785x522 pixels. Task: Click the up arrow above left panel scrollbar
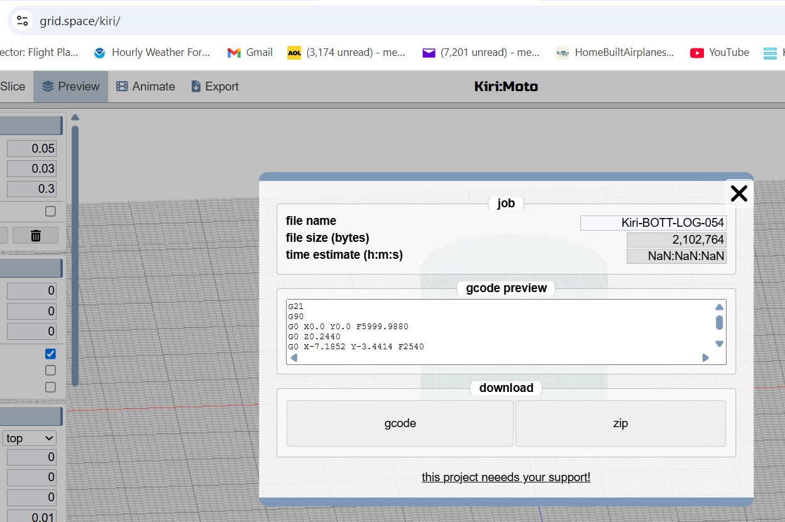75,117
